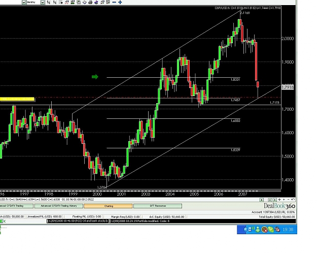This screenshot has height=254, width=317.
Task: Click the double-arrow icon at chart bottom right
Action: click(293, 200)
